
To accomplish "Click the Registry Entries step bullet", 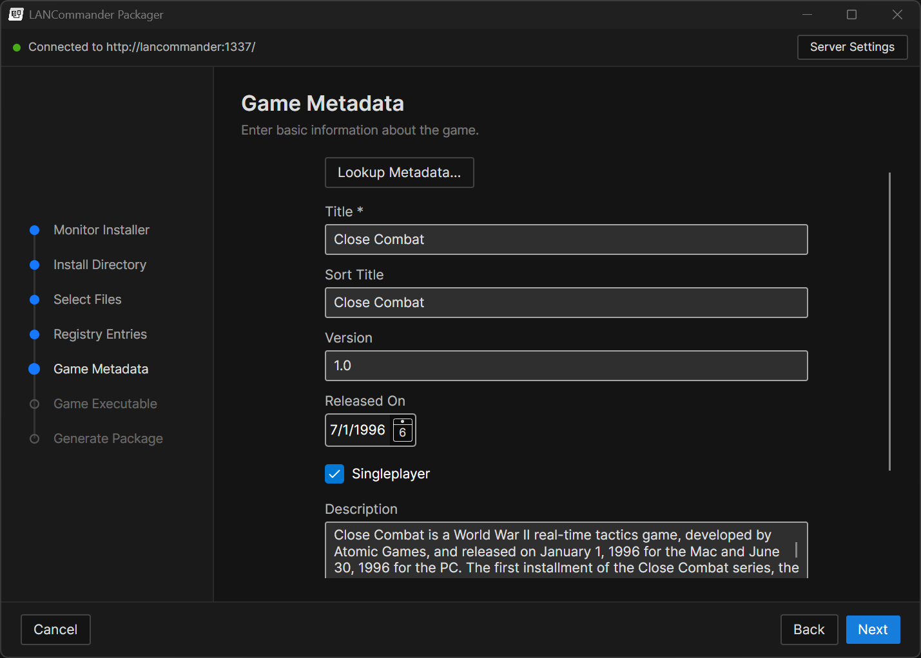I will pyautogui.click(x=35, y=334).
